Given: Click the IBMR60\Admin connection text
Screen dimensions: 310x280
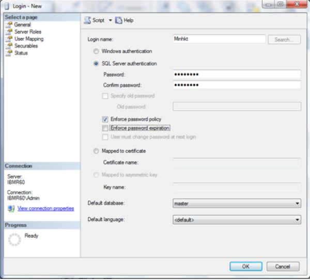Looking at the screenshot, I should 23,198.
